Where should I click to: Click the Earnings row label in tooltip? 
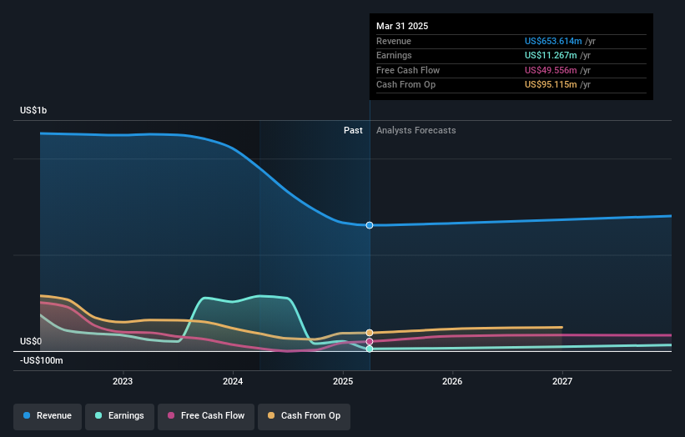click(x=394, y=55)
